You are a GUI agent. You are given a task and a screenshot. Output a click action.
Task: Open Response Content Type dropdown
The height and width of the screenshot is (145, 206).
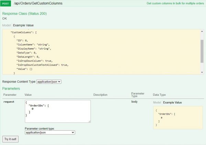tap(49, 82)
